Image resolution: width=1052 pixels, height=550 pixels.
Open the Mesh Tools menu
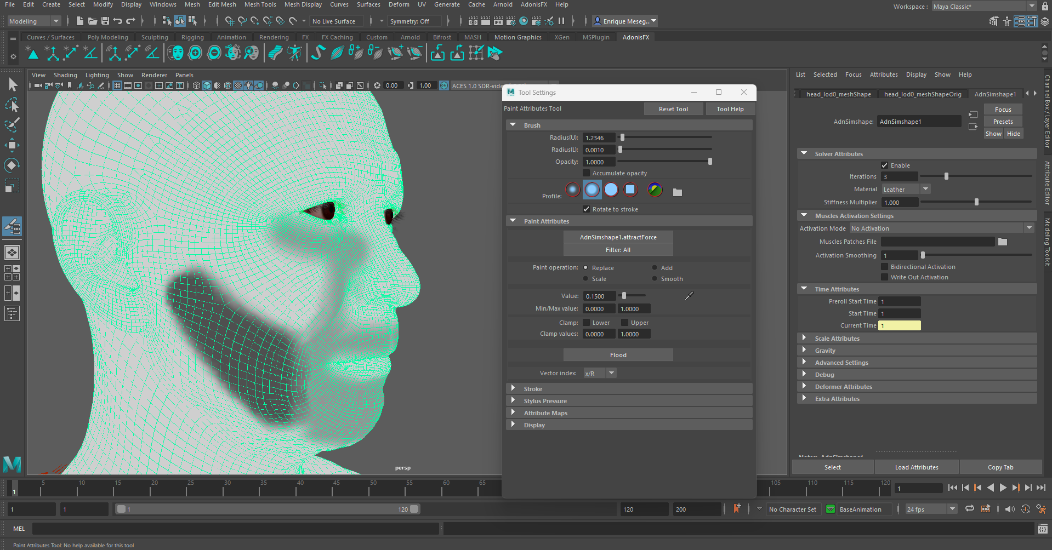260,4
